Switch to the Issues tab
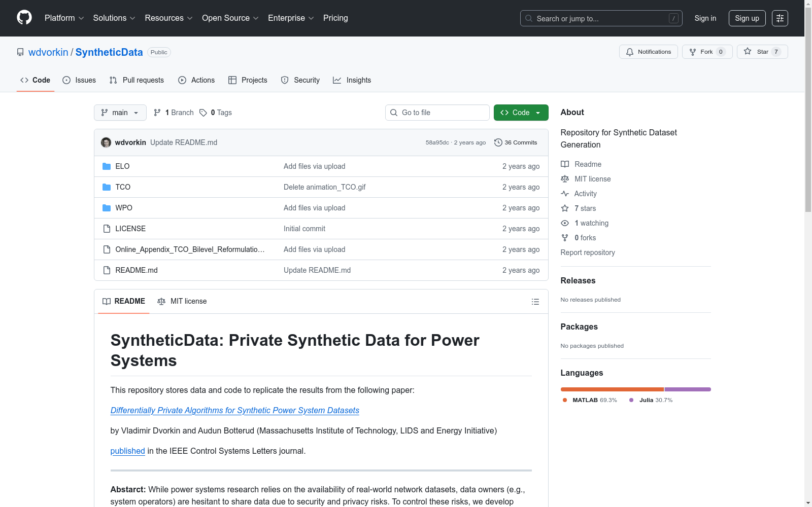812x507 pixels. [79, 80]
